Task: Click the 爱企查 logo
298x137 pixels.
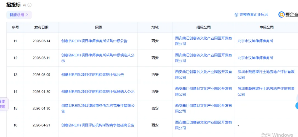Action: (288, 14)
